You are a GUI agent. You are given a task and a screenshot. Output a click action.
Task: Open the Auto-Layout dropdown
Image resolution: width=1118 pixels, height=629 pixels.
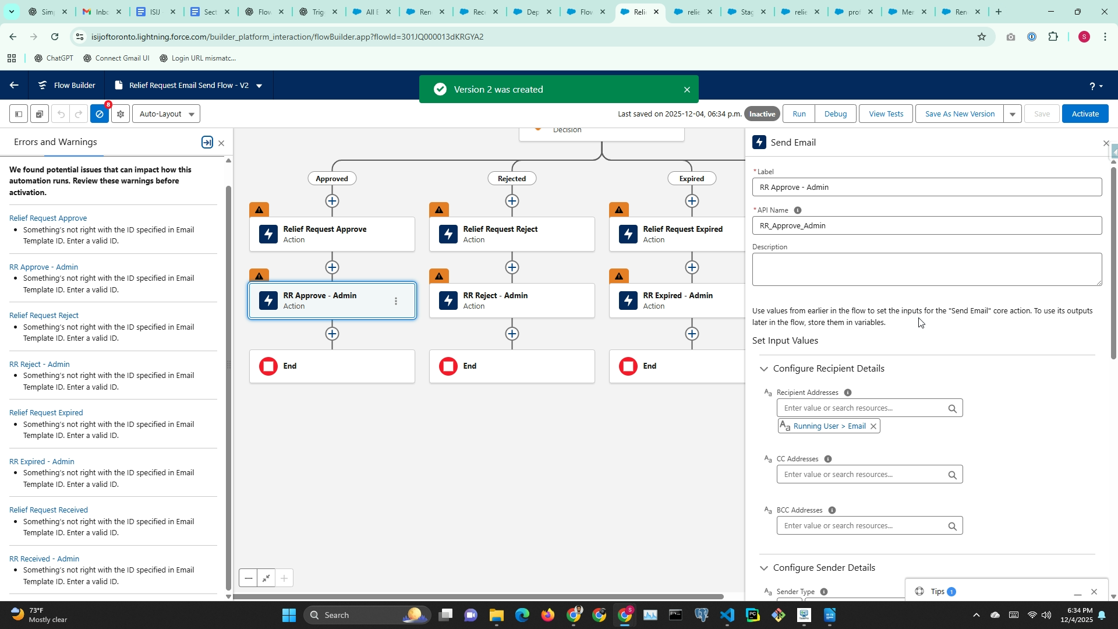(167, 114)
